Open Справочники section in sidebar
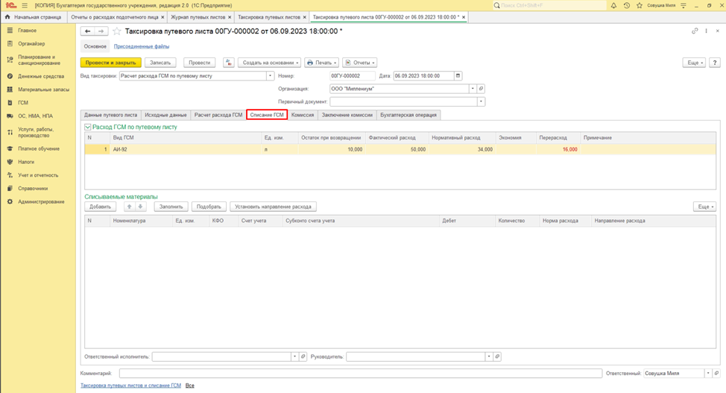 33,189
